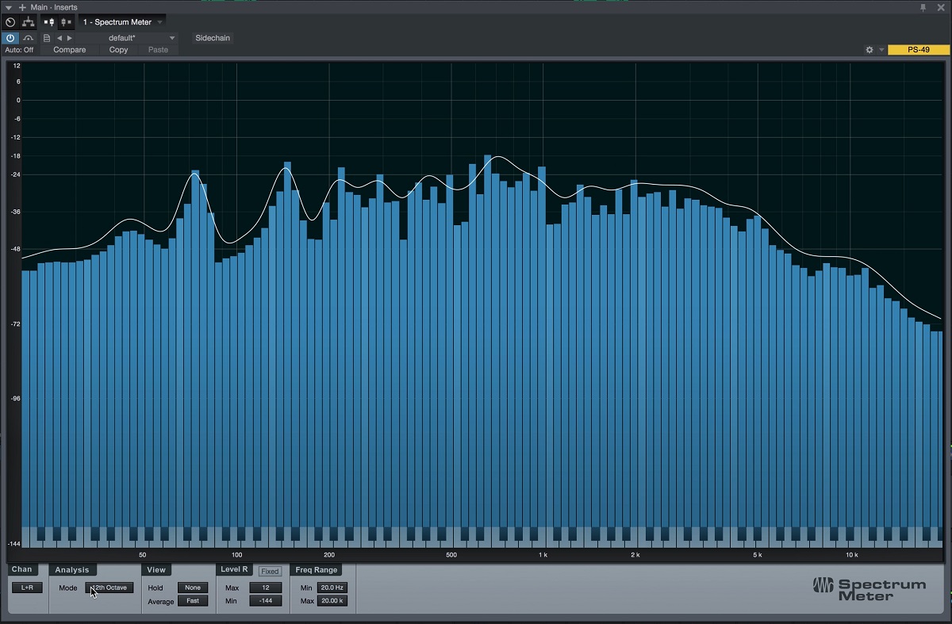This screenshot has width=952, height=624.
Task: Expand the '1 - Spectrum Meter' insert dropdown
Action: [x=160, y=22]
